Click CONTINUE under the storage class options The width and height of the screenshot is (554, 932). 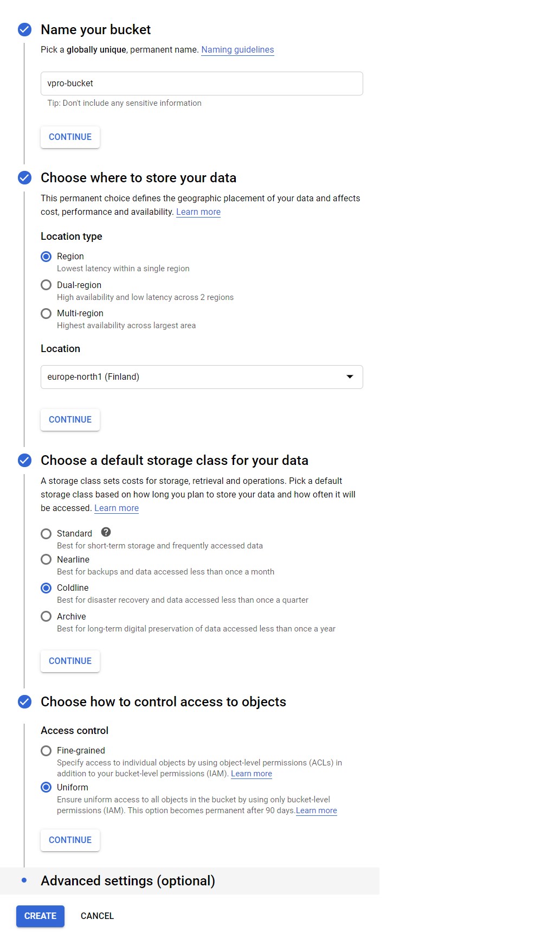(x=70, y=661)
